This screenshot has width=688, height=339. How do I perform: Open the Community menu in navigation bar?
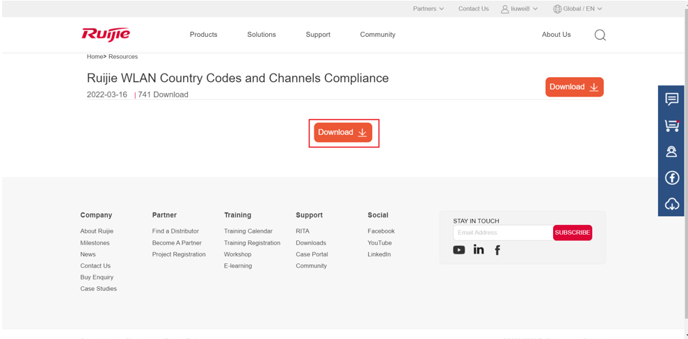378,35
